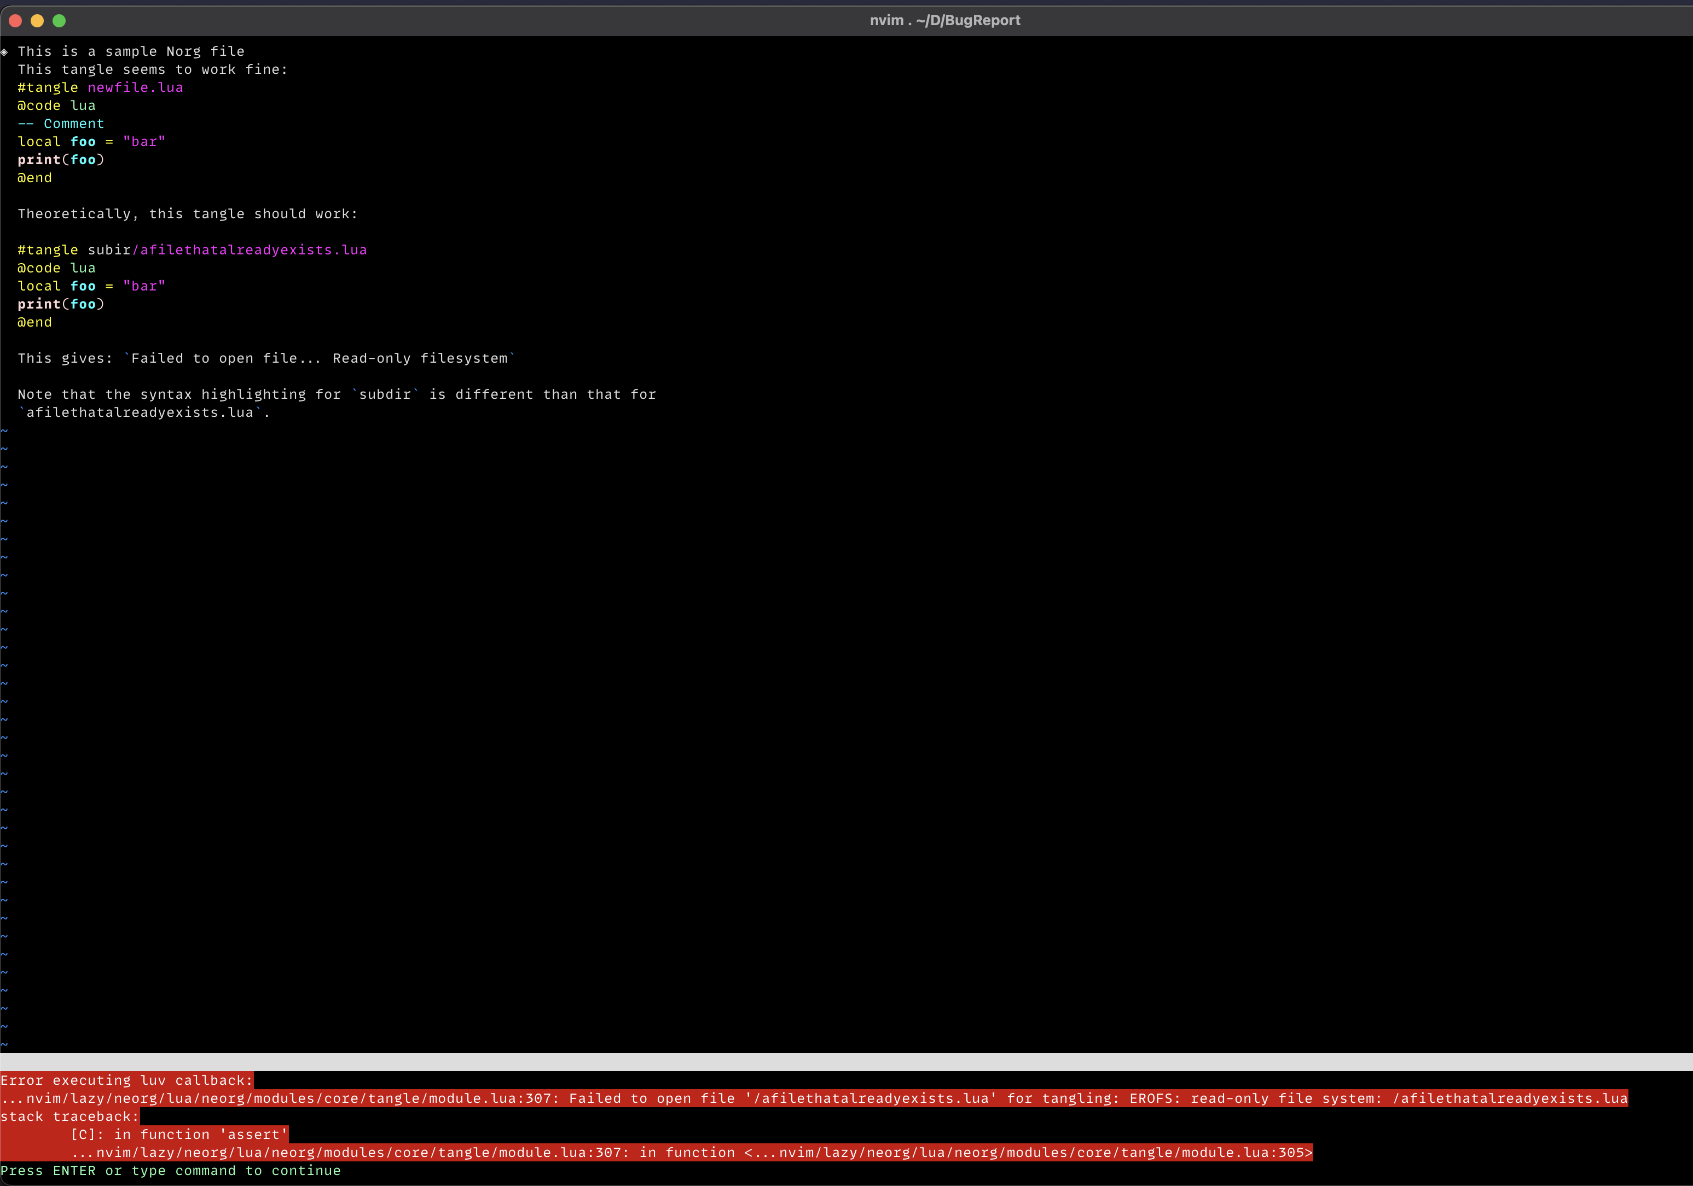Click the green zoom button

coord(59,21)
